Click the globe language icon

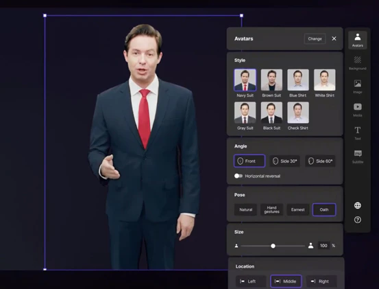358,205
